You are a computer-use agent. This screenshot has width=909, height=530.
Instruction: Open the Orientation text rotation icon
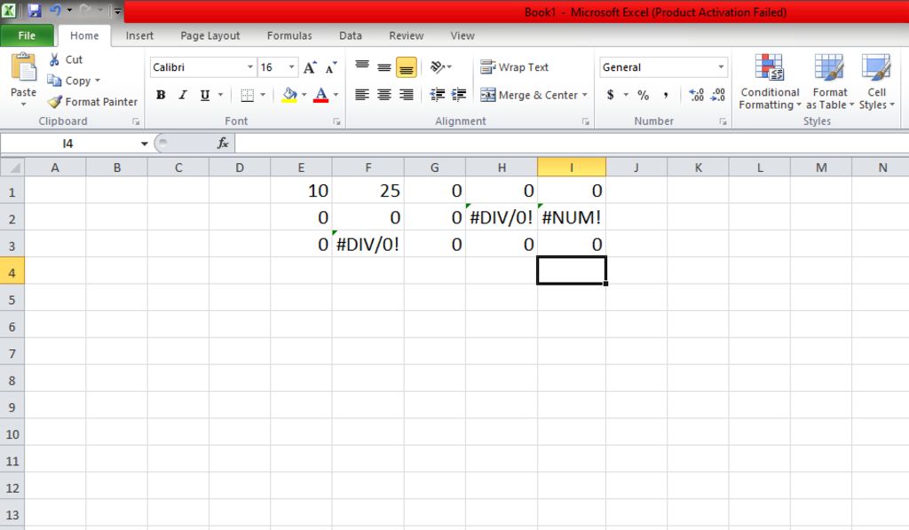coord(438,67)
